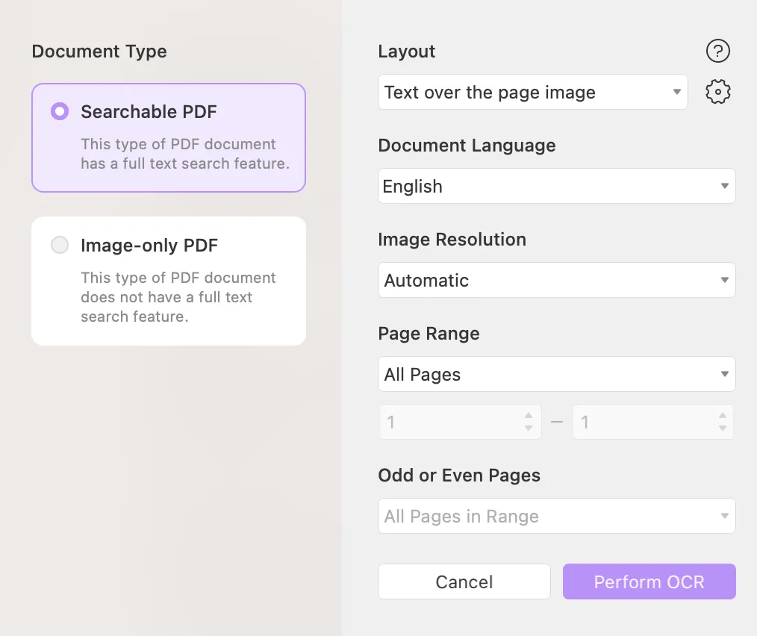Decrease the starting page number with the stepper
The height and width of the screenshot is (636, 757).
click(530, 427)
